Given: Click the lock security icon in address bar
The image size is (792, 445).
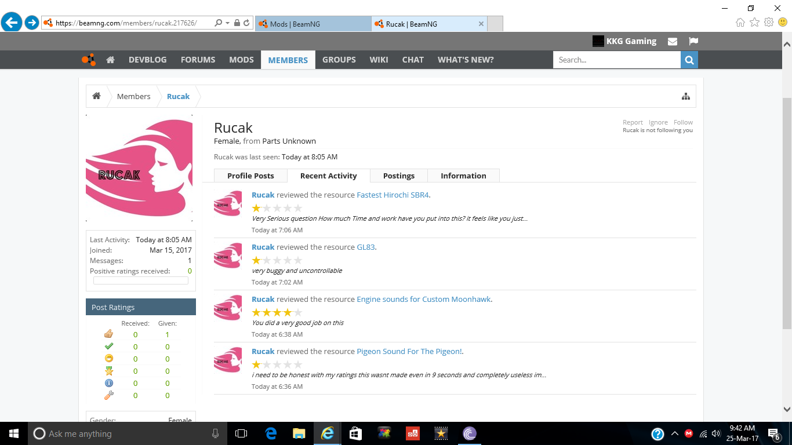Looking at the screenshot, I should (x=237, y=23).
